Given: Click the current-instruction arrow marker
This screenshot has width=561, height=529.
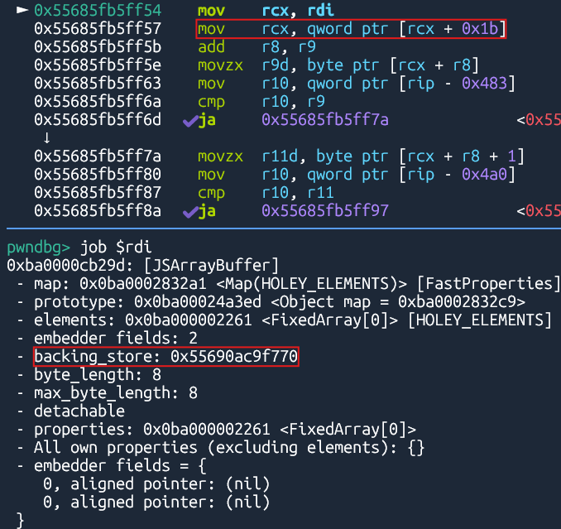Looking at the screenshot, I should [21, 11].
